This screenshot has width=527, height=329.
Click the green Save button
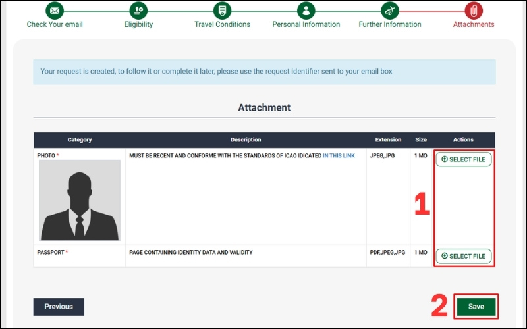coord(476,307)
